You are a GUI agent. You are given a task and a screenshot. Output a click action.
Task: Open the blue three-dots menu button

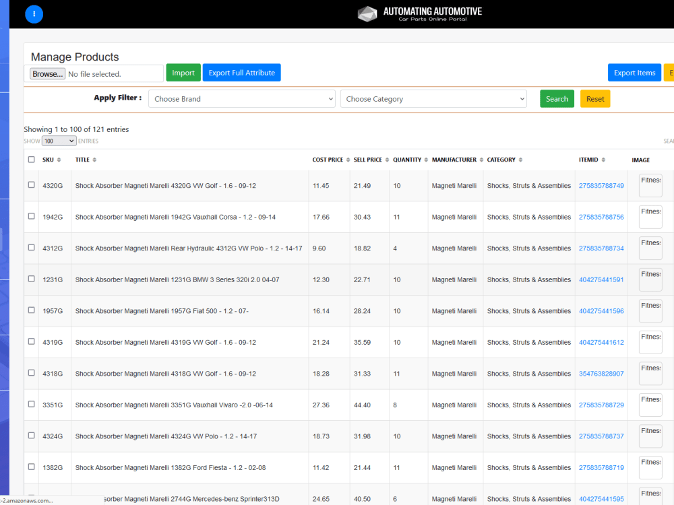tap(34, 14)
